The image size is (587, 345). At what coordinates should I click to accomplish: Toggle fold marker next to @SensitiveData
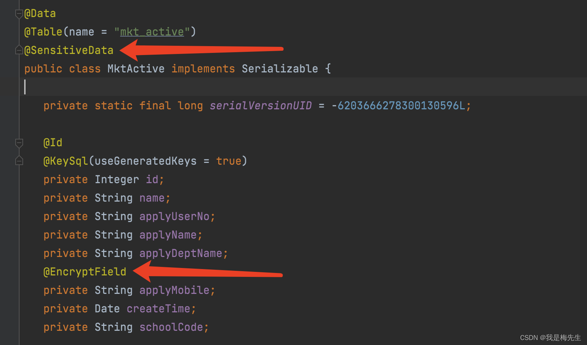point(19,50)
